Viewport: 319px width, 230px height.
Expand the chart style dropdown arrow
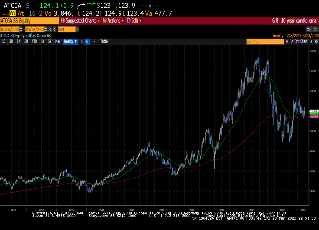click(94, 42)
